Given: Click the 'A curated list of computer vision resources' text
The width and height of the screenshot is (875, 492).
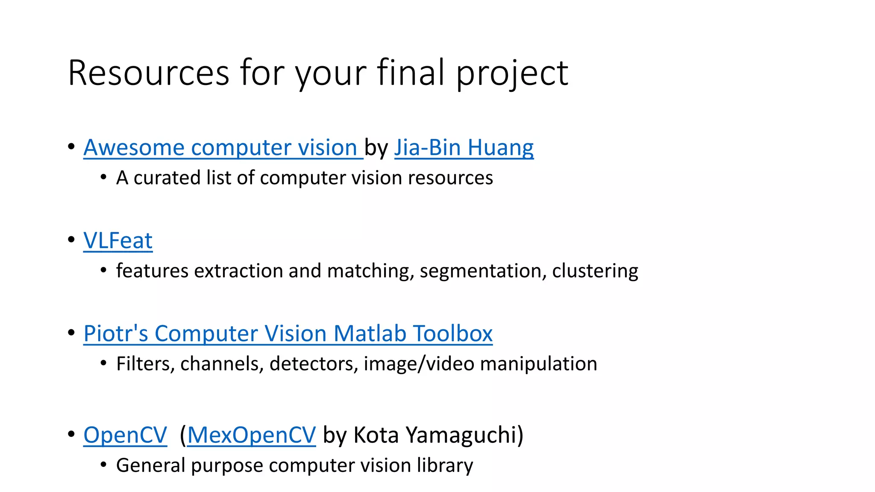Looking at the screenshot, I should pyautogui.click(x=305, y=178).
